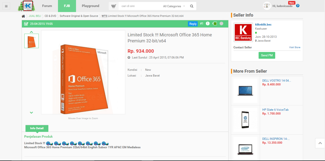
Task: Click the Limited Stock product title
Action: [170, 38]
